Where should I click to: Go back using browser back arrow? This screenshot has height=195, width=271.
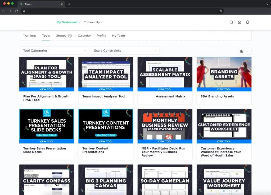coord(3,11)
